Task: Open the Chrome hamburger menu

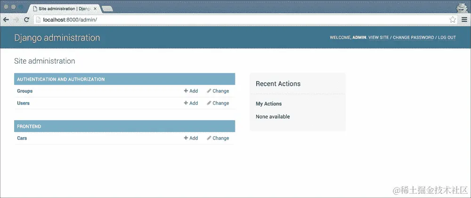Action: point(464,20)
